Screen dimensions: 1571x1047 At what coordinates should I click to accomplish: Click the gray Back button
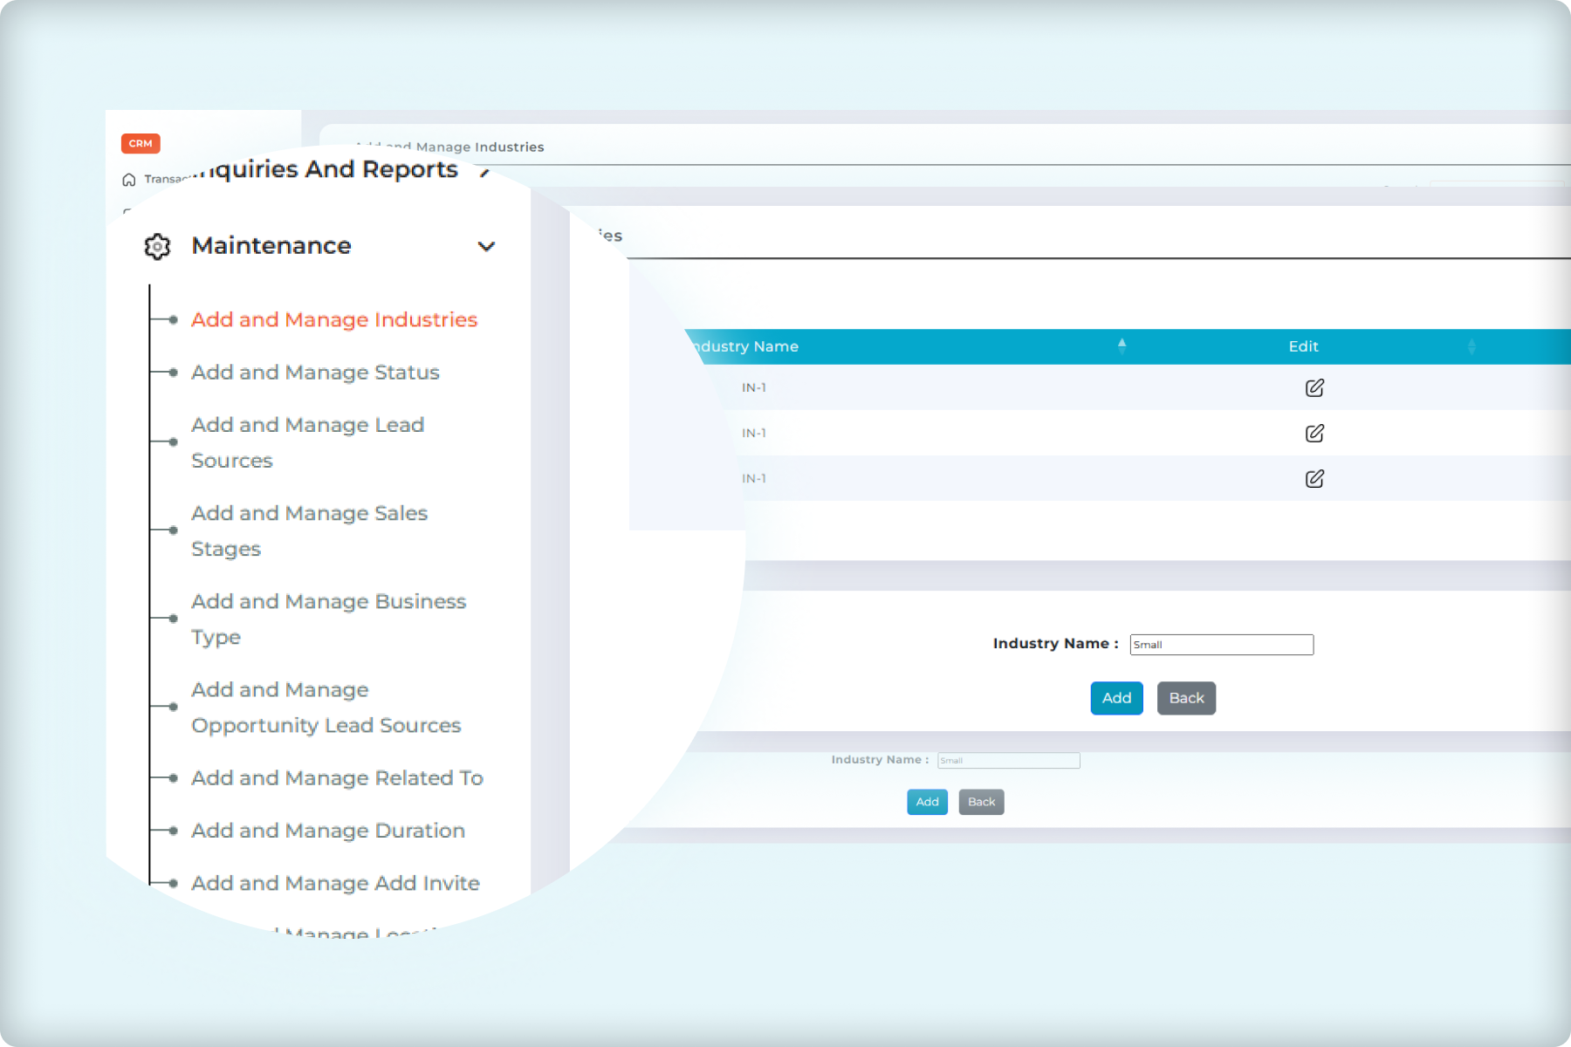[x=1186, y=698]
